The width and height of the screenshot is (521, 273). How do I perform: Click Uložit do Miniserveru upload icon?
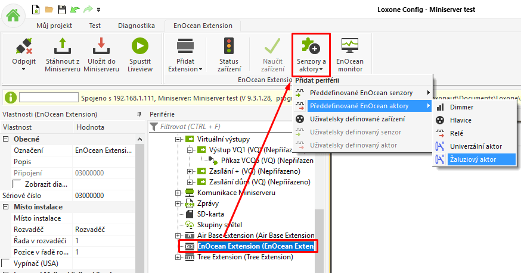click(x=100, y=46)
